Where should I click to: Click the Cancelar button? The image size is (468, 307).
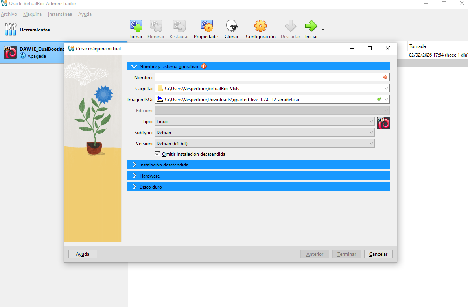pyautogui.click(x=378, y=254)
